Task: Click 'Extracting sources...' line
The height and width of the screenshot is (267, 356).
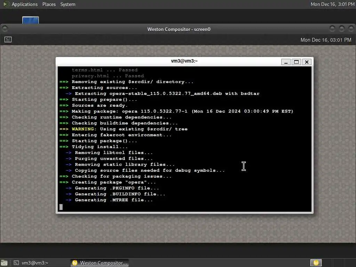Action: (x=98, y=88)
